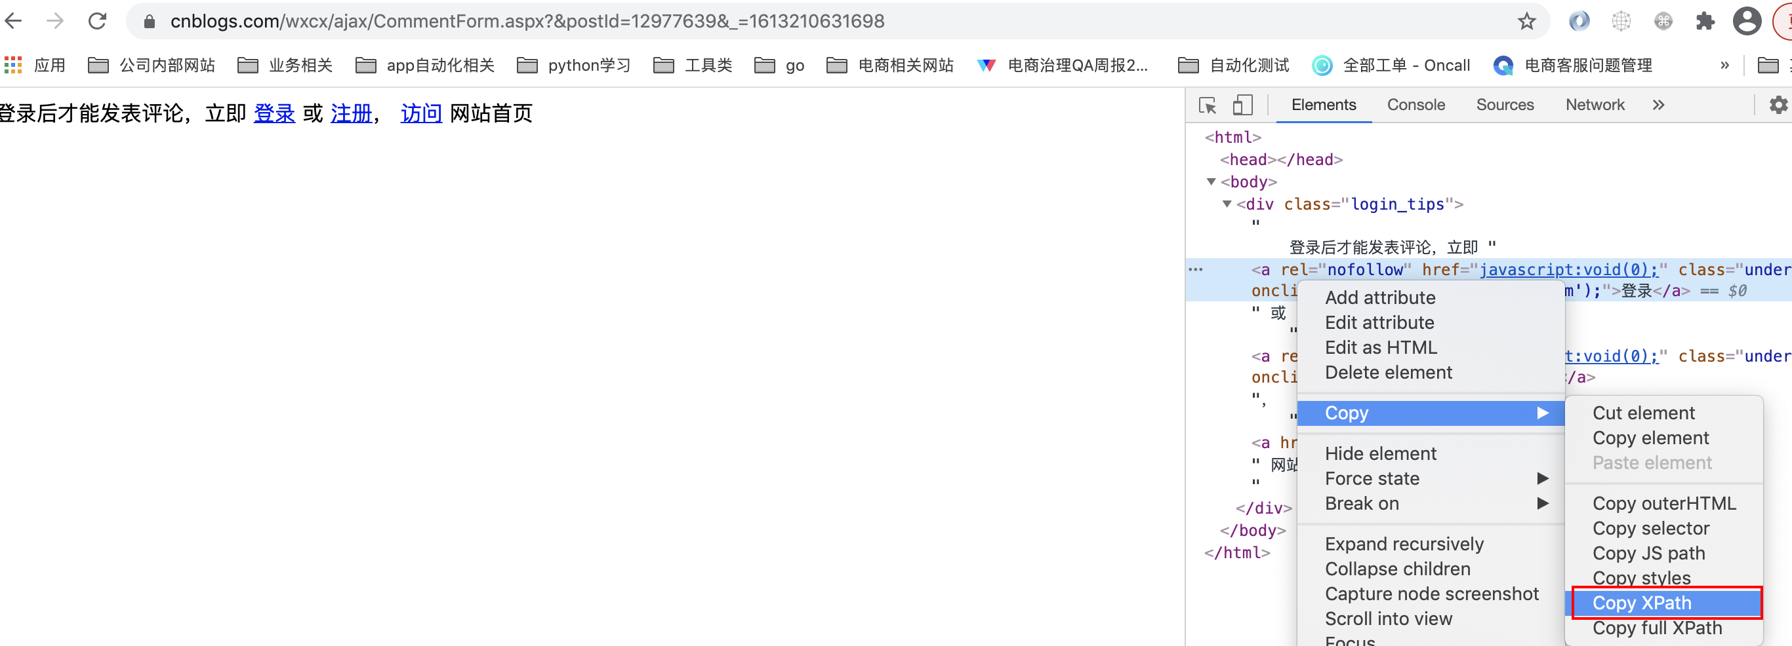Switch to the Console tab
This screenshot has height=646, width=1792.
pyautogui.click(x=1415, y=105)
